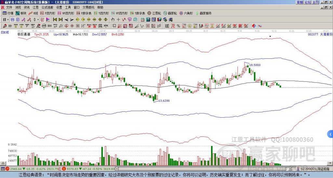Viewport: 333px width, 178px height.
Task: Click the 日K线 chart label
Action: pos(5,32)
